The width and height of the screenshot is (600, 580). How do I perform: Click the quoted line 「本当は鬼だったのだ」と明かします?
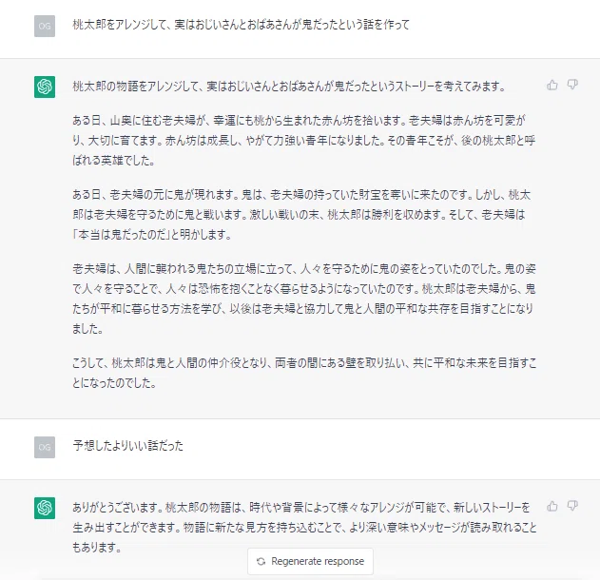(x=152, y=234)
